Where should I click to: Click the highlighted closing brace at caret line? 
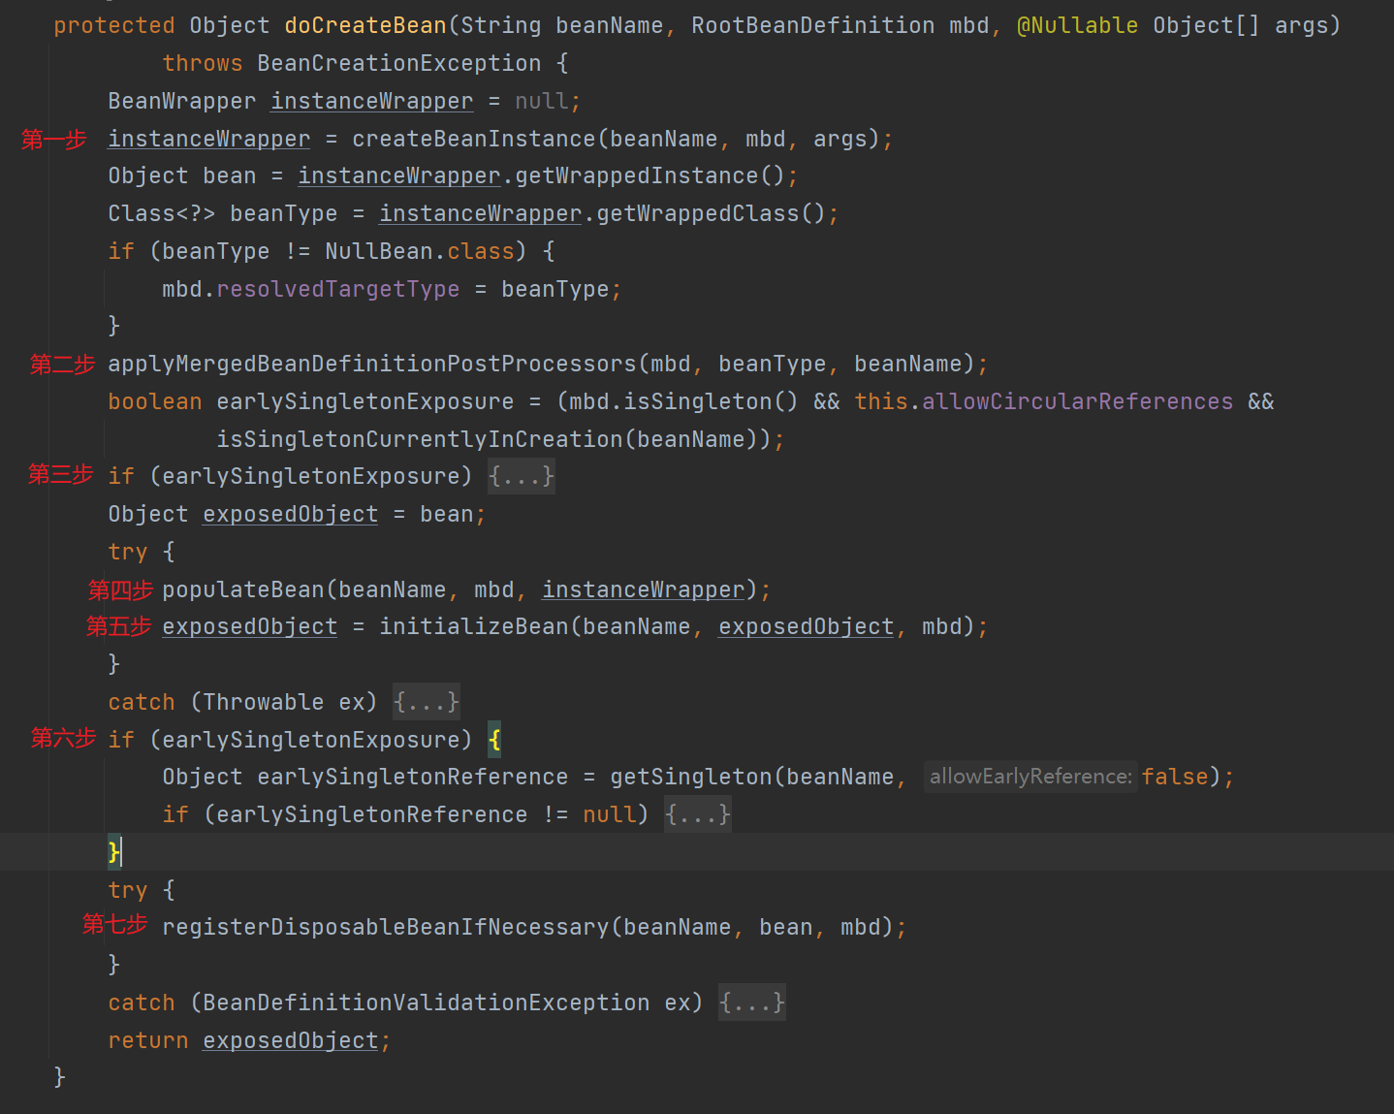(x=113, y=852)
